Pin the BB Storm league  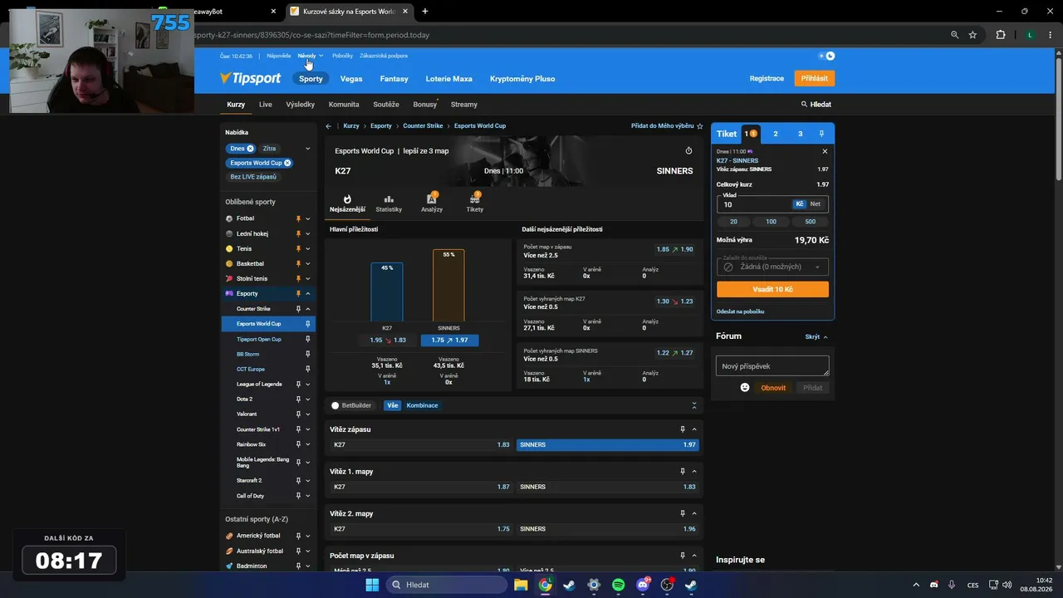click(308, 354)
